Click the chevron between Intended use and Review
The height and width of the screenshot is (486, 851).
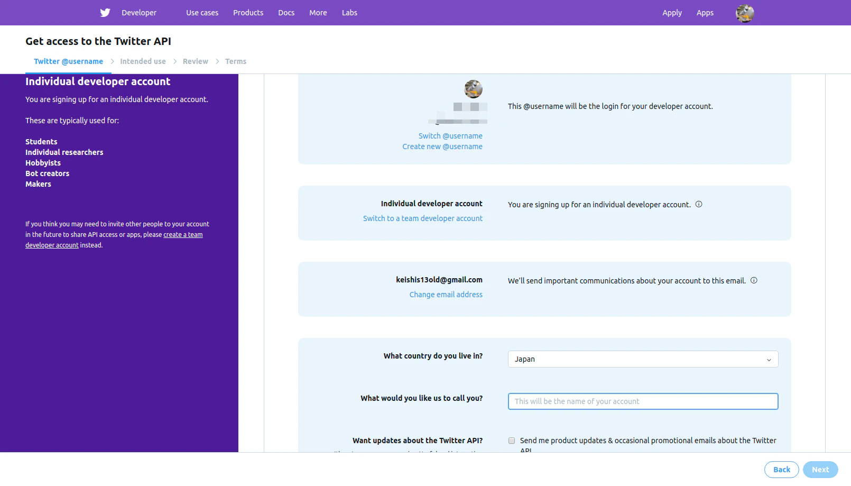(175, 61)
